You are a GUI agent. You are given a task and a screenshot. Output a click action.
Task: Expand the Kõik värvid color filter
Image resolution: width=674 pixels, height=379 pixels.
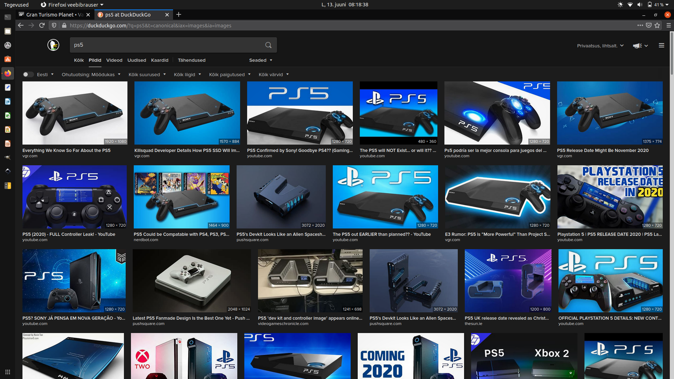click(273, 74)
